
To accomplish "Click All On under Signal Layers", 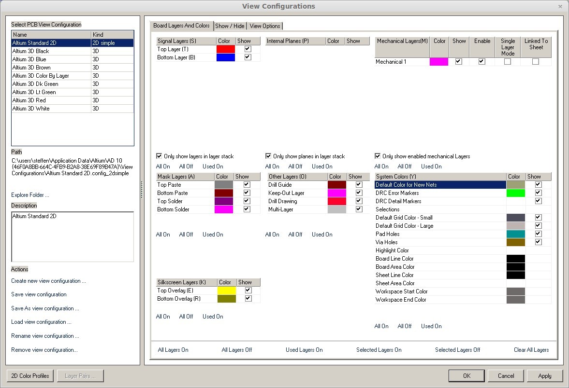I will pyautogui.click(x=163, y=166).
